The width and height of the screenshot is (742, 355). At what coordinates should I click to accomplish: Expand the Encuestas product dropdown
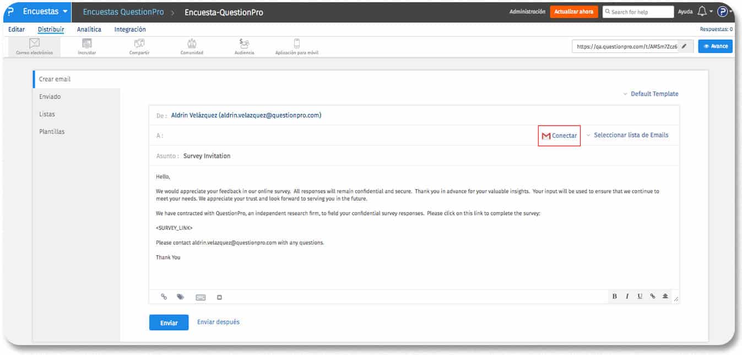(46, 12)
